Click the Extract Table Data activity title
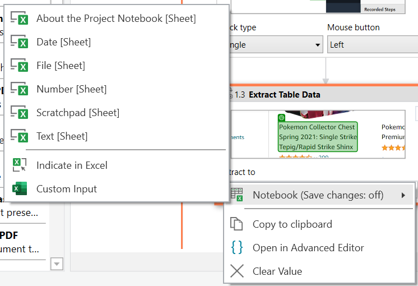 click(x=285, y=95)
